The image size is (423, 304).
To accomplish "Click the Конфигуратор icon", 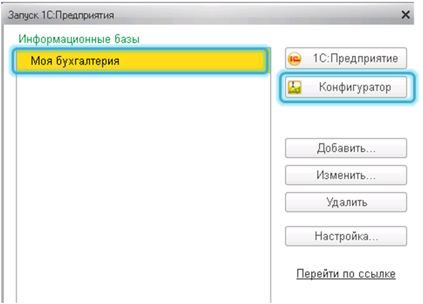I will (294, 87).
